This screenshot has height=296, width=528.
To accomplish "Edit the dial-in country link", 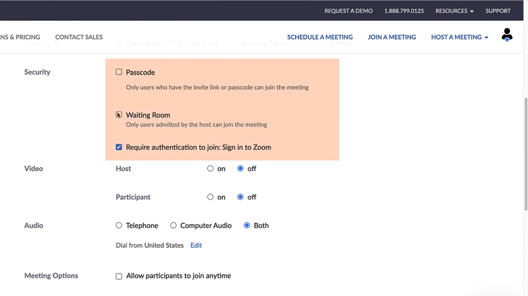I will point(196,245).
